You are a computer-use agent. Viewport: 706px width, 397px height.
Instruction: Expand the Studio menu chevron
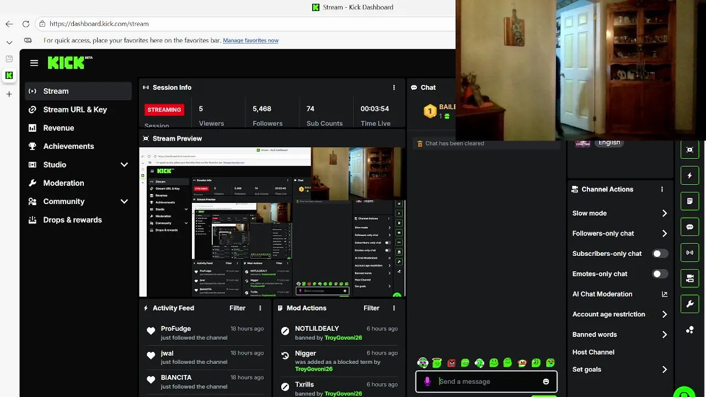point(124,165)
